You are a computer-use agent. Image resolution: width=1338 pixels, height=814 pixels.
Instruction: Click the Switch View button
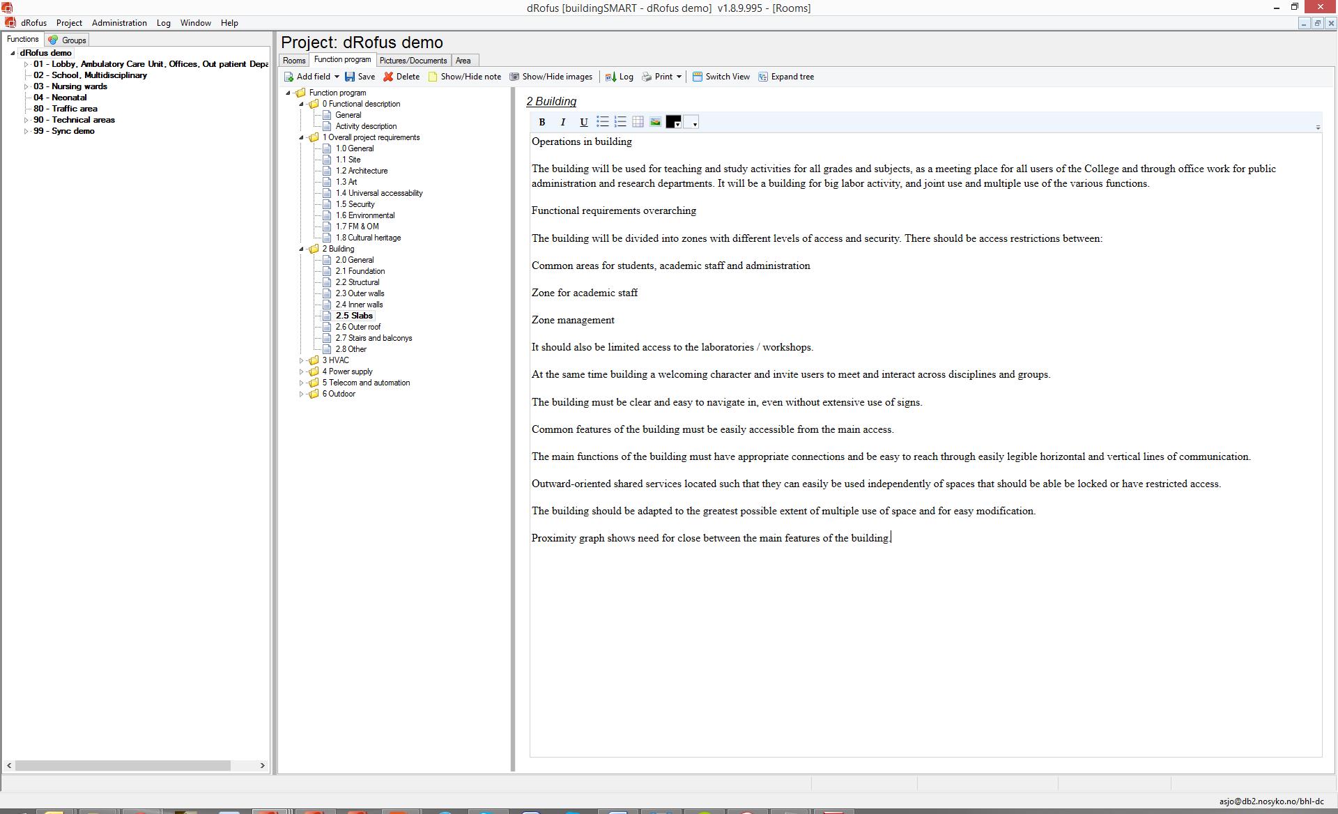pos(721,77)
